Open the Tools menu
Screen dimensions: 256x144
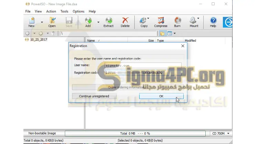(x=64, y=11)
